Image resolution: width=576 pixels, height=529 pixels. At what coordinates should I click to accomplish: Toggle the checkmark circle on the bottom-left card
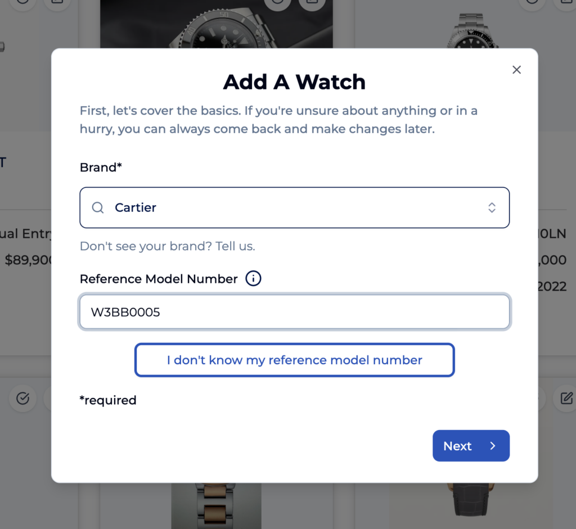coord(22,399)
